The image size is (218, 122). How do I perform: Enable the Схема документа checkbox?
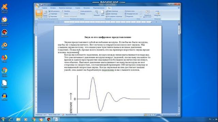79,11
